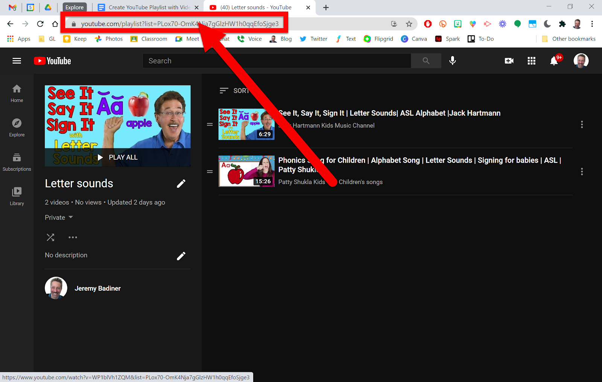Open Explore in the sidebar

pos(17,128)
